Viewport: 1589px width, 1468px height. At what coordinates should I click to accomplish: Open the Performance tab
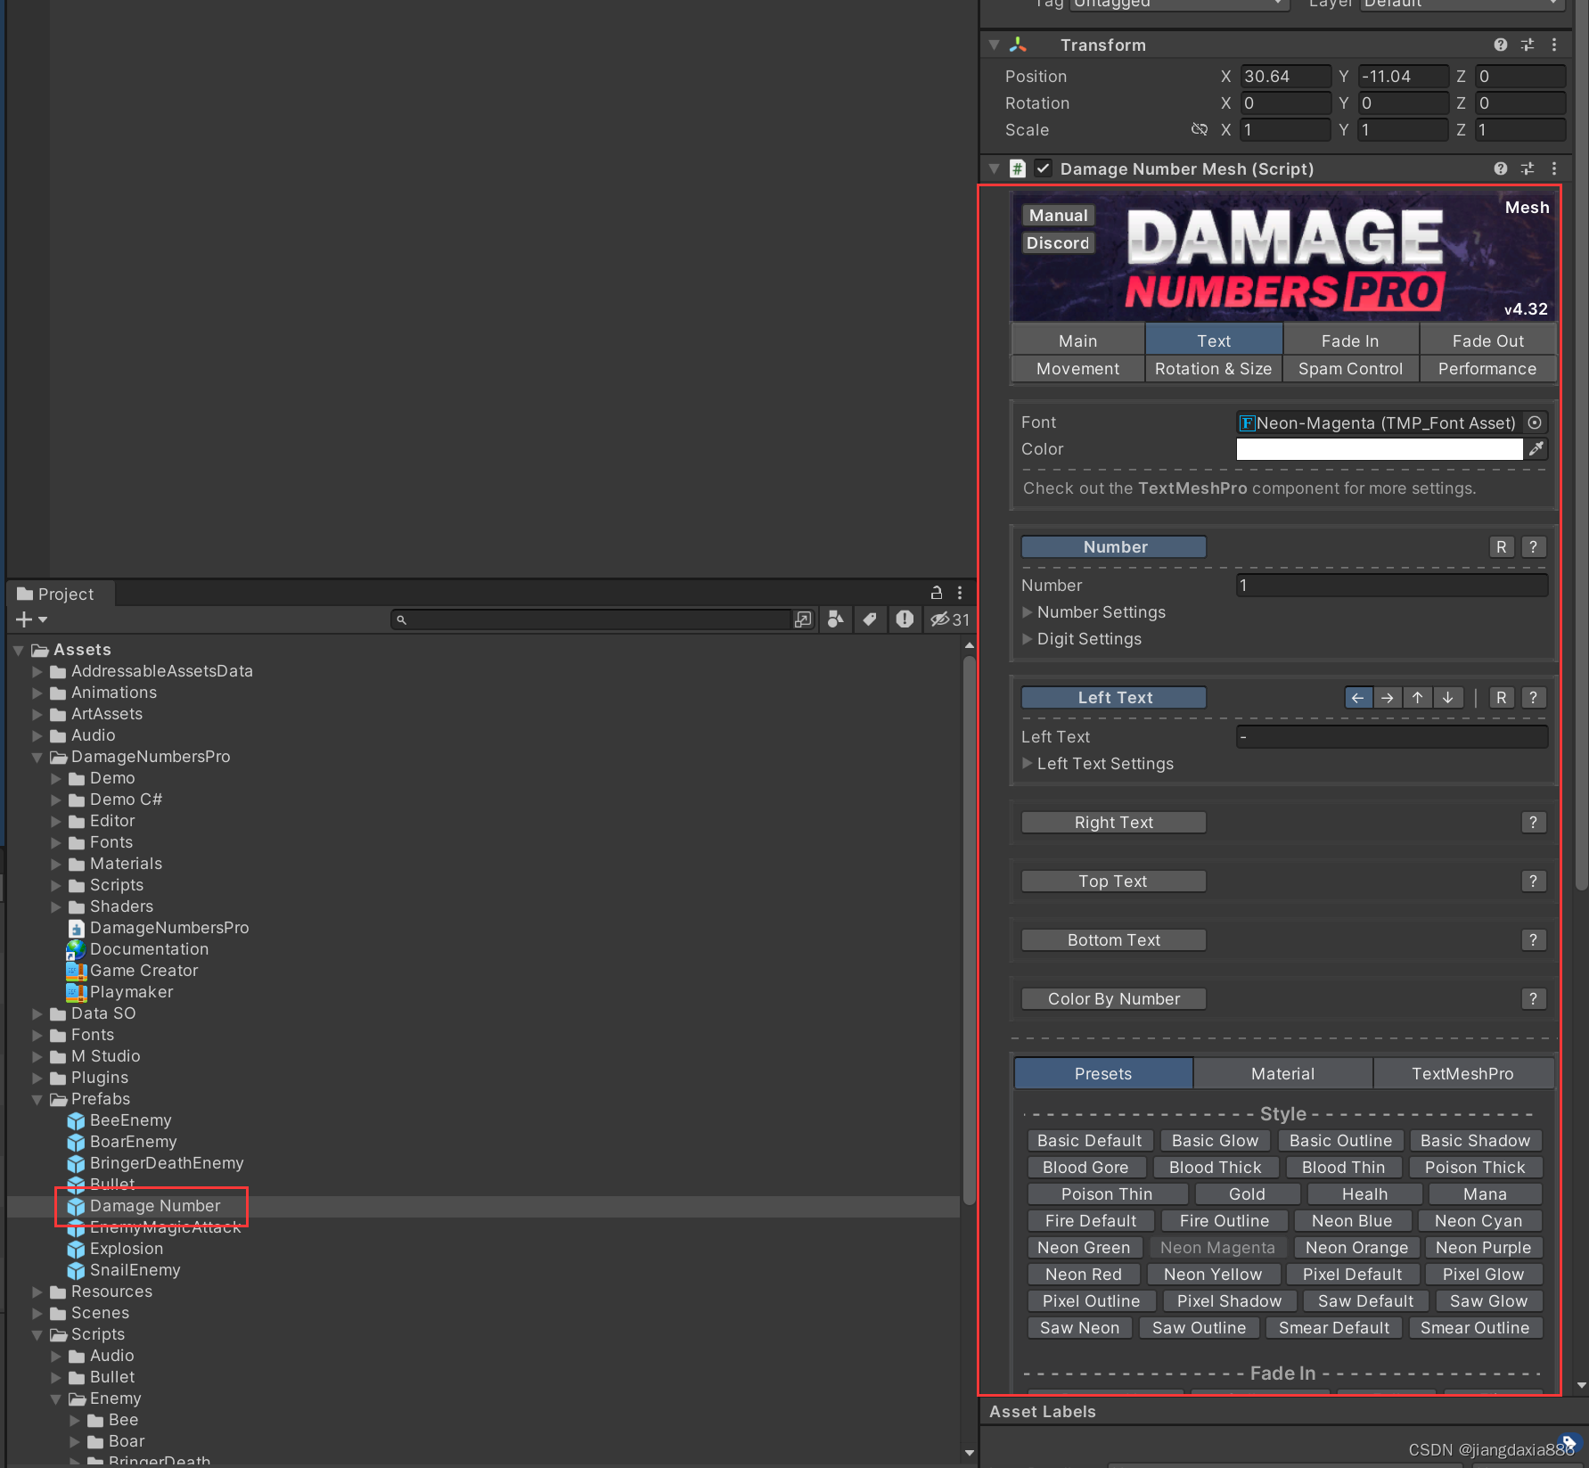1487,368
